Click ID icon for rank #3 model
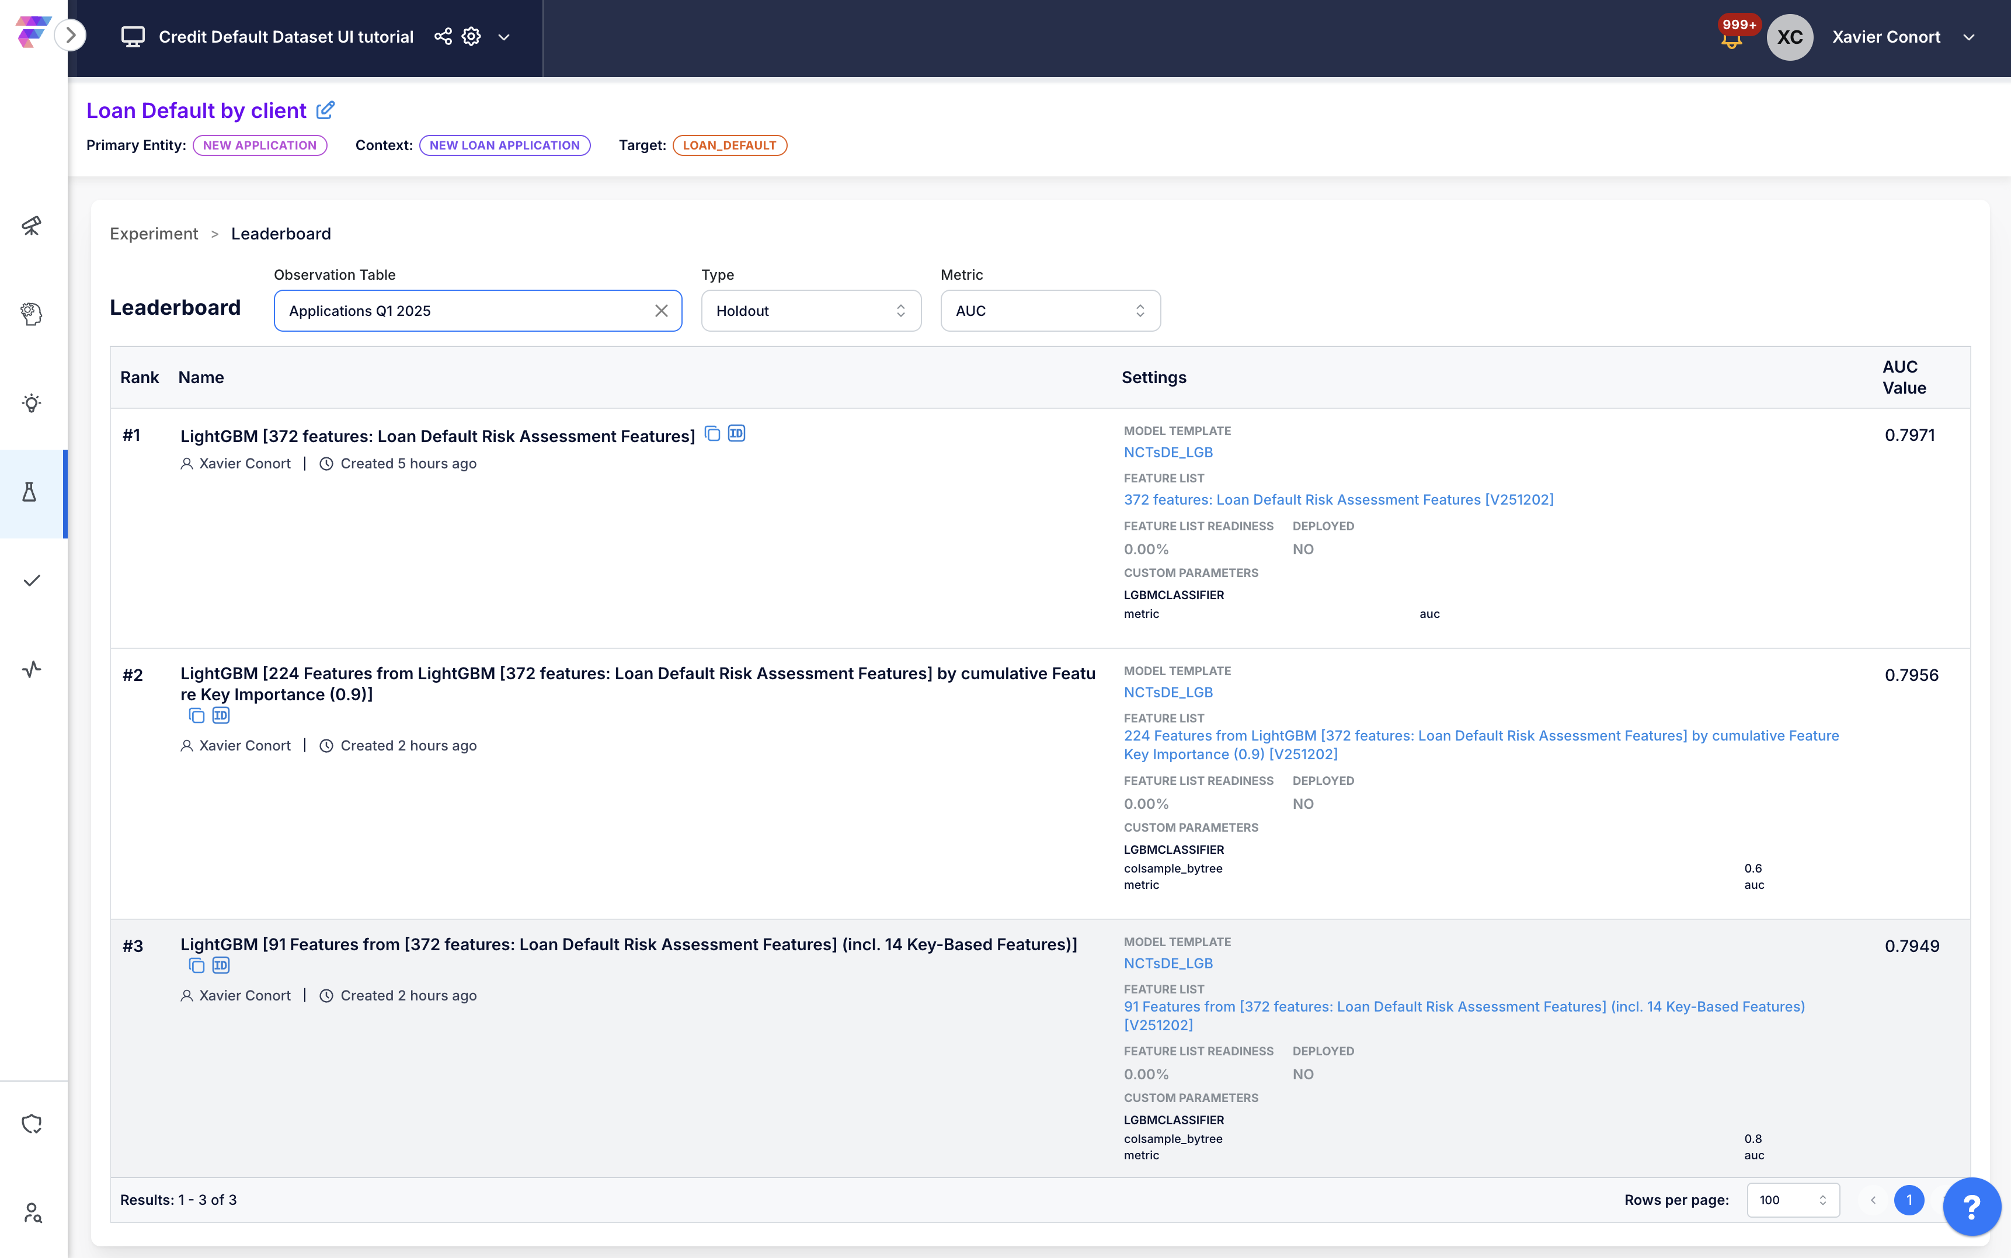Screen dimensions: 2011x1258 click(220, 965)
